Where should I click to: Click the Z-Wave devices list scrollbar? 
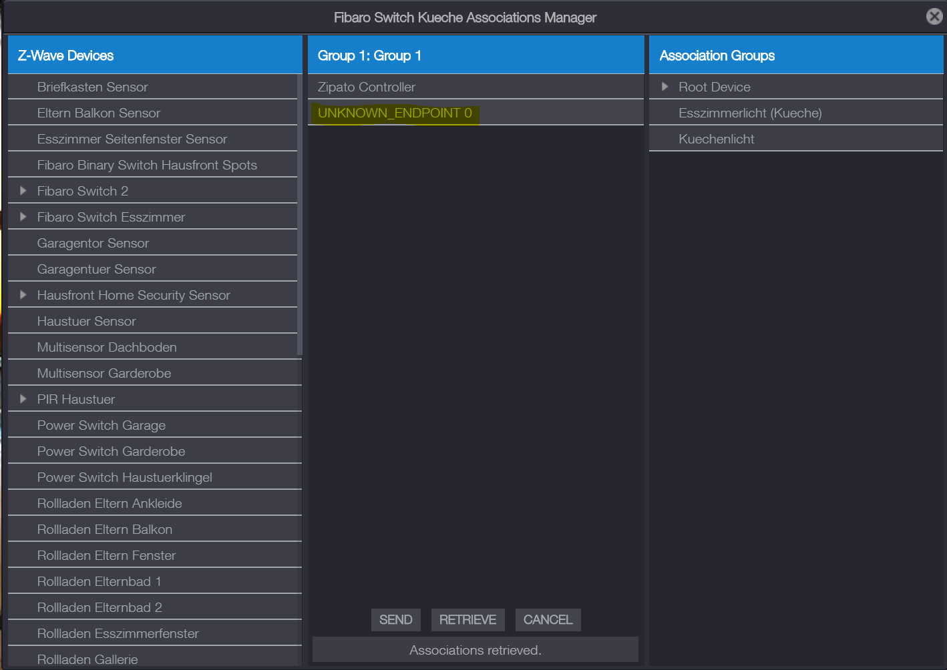pos(300,214)
